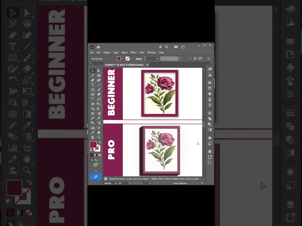This screenshot has width=302, height=226.
Task: Expand status bar info arrow
Action: coord(201,183)
